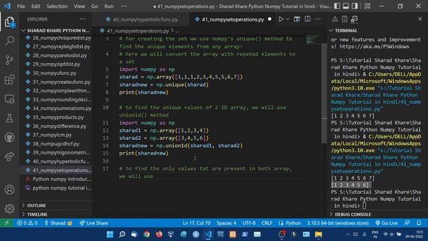This screenshot has height=241, width=428.
Task: Change line ending via CRLF
Action: coord(267,223)
